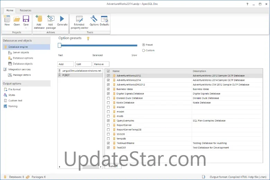Switch to the Home ribbon tab
The width and height of the screenshot is (270, 180).
click(x=10, y=10)
